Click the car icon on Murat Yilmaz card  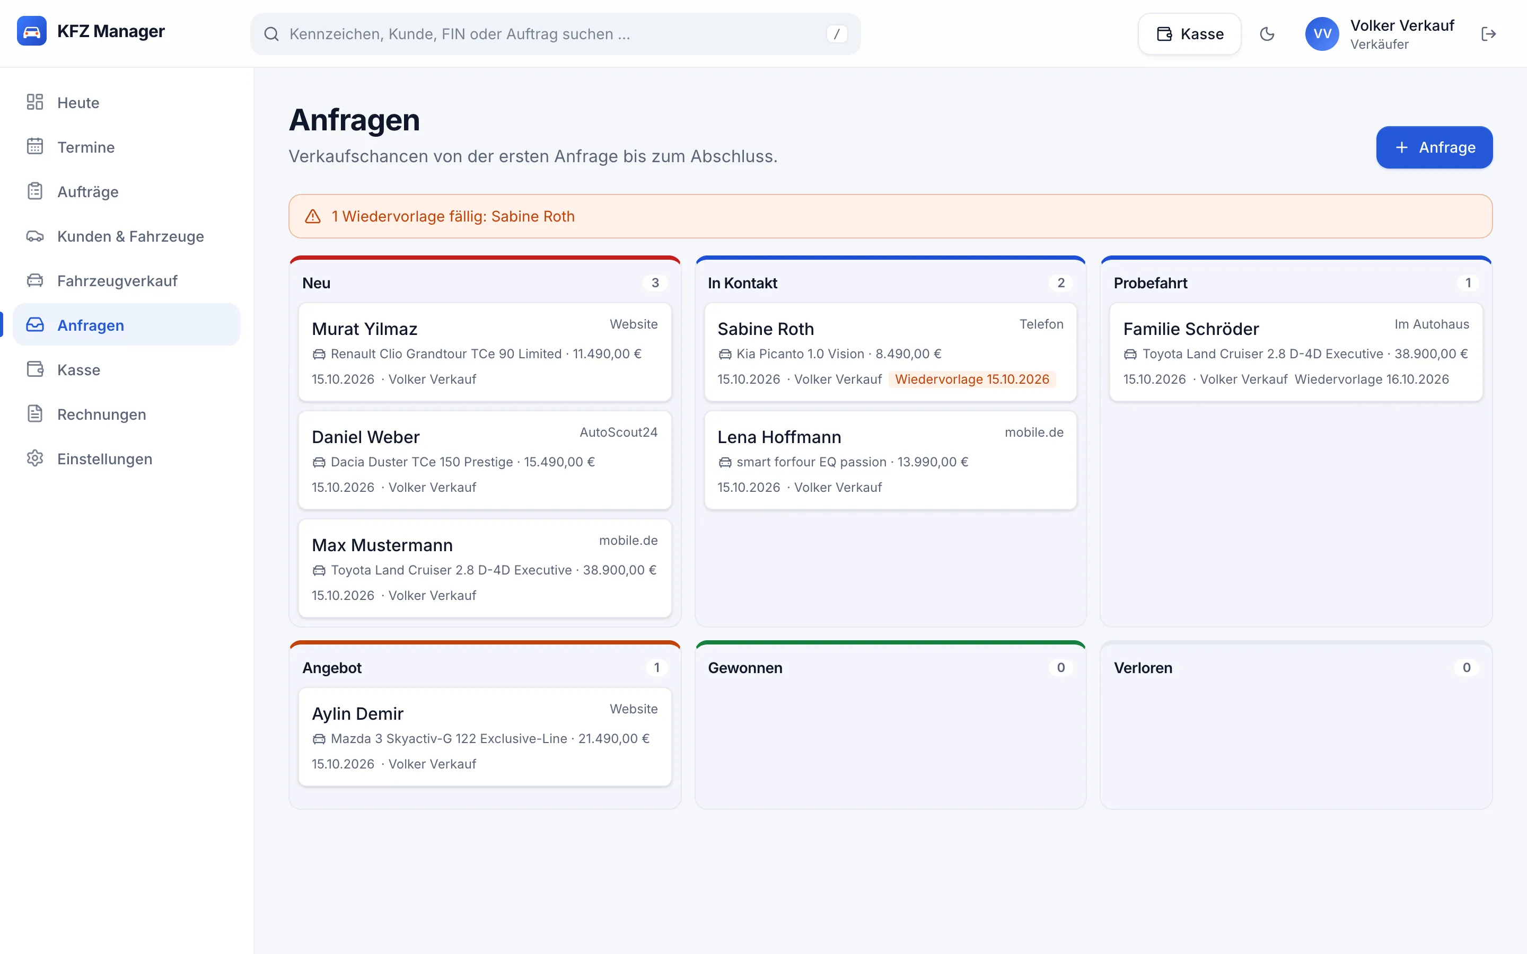pyautogui.click(x=319, y=355)
